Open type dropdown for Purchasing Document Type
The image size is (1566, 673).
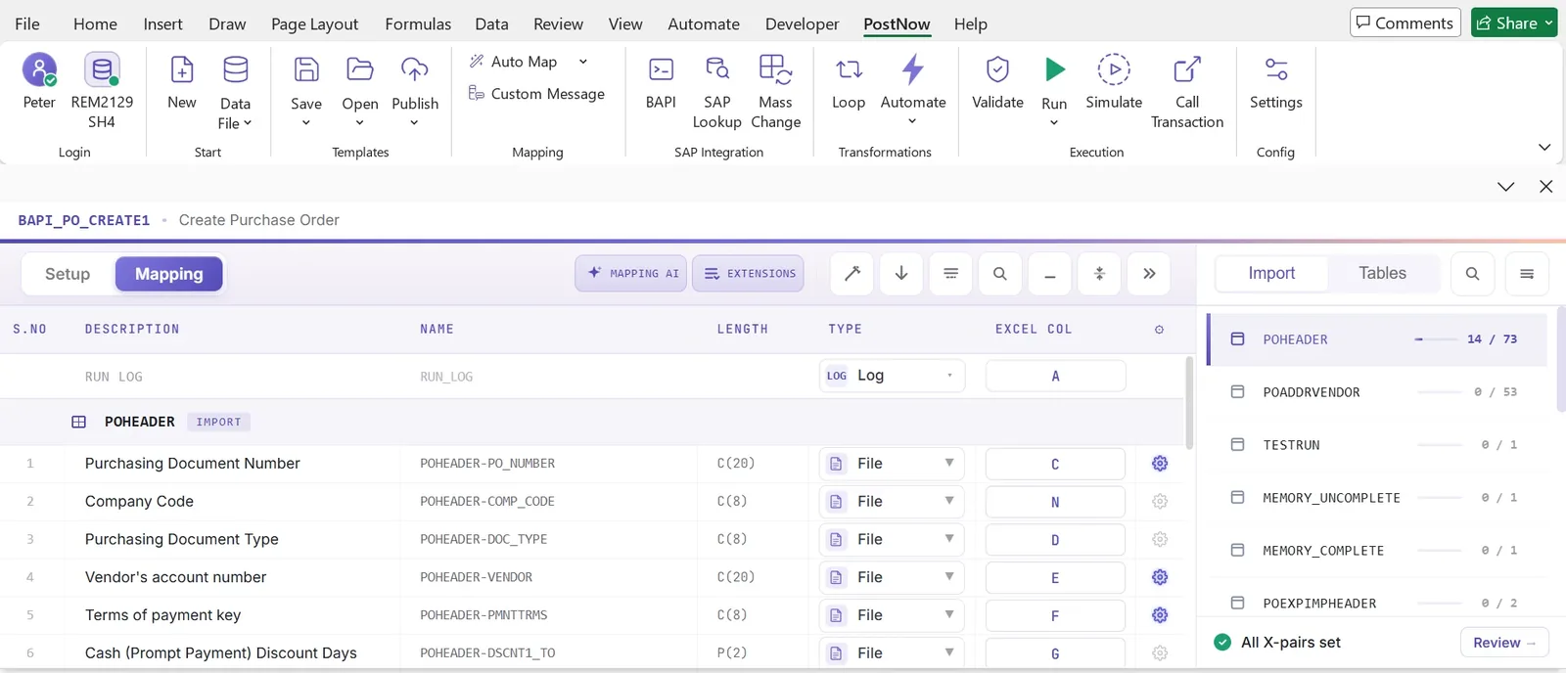(892, 539)
